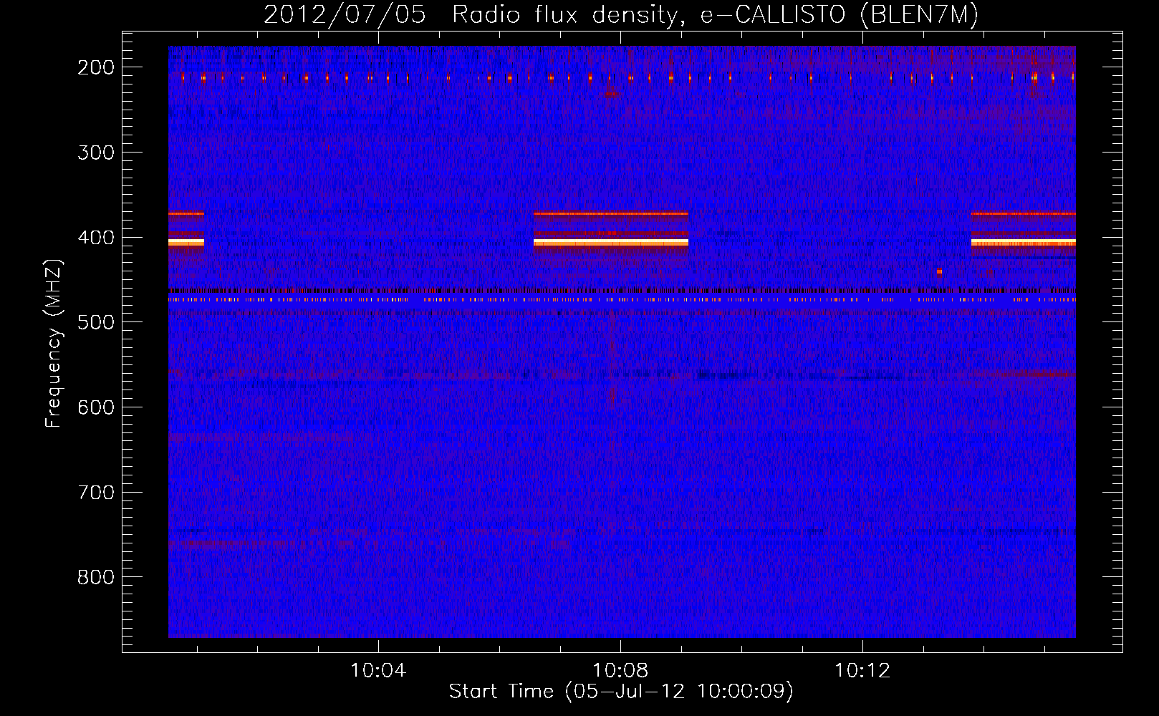This screenshot has height=716, width=1159.
Task: Select the 600 frequency tick label
Action: [96, 407]
